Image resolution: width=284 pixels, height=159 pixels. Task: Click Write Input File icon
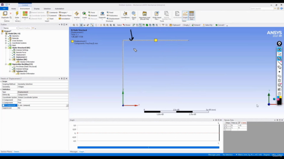tap(157, 14)
